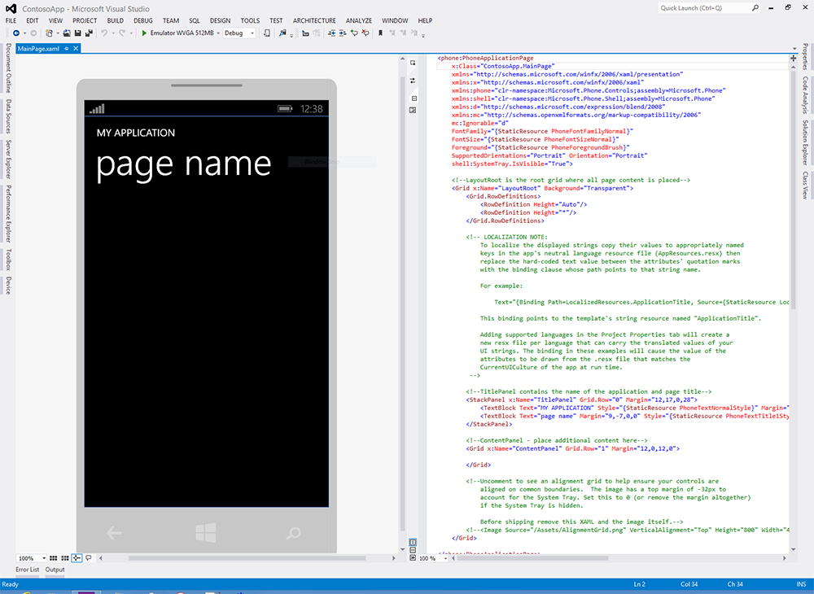Click the designer horizontal scrollbar

coord(247,558)
